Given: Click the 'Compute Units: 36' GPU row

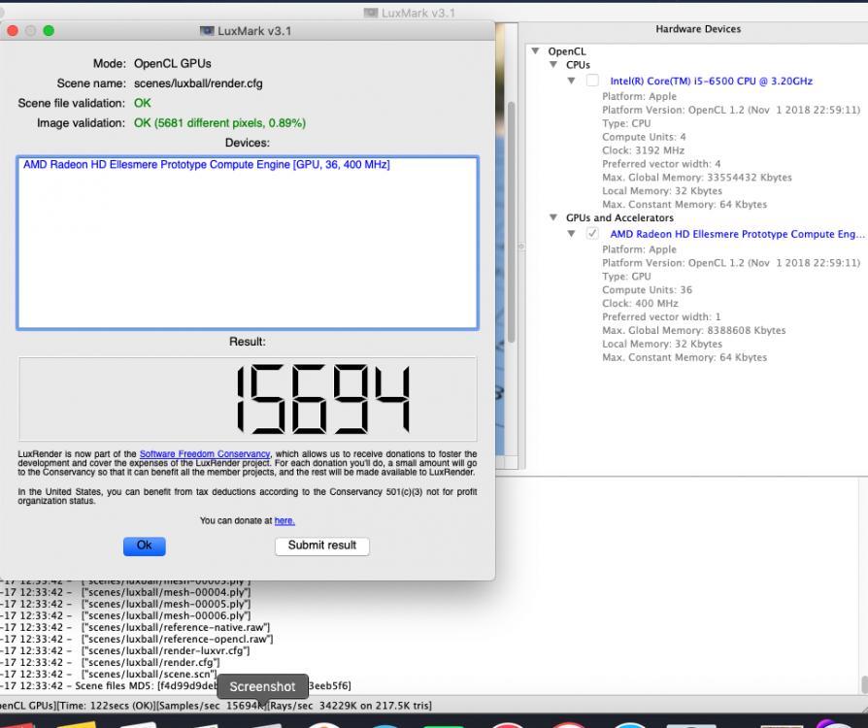Looking at the screenshot, I should tap(648, 290).
